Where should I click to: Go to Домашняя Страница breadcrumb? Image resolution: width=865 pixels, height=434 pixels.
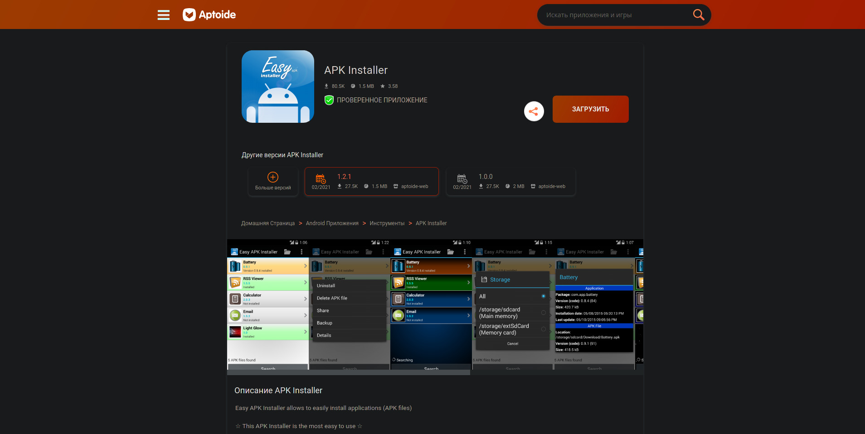click(268, 223)
